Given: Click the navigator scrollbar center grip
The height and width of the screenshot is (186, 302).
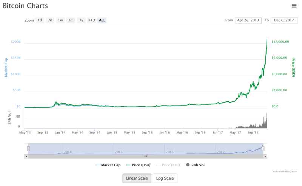Looking at the screenshot, I should (146, 157).
